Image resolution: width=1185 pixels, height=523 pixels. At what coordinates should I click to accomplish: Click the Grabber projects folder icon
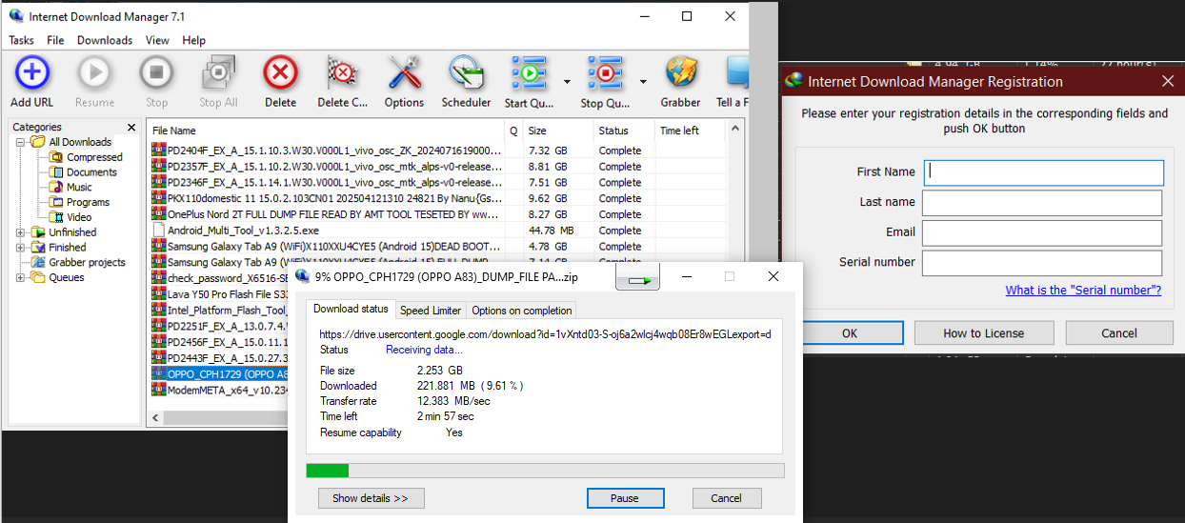(x=38, y=263)
